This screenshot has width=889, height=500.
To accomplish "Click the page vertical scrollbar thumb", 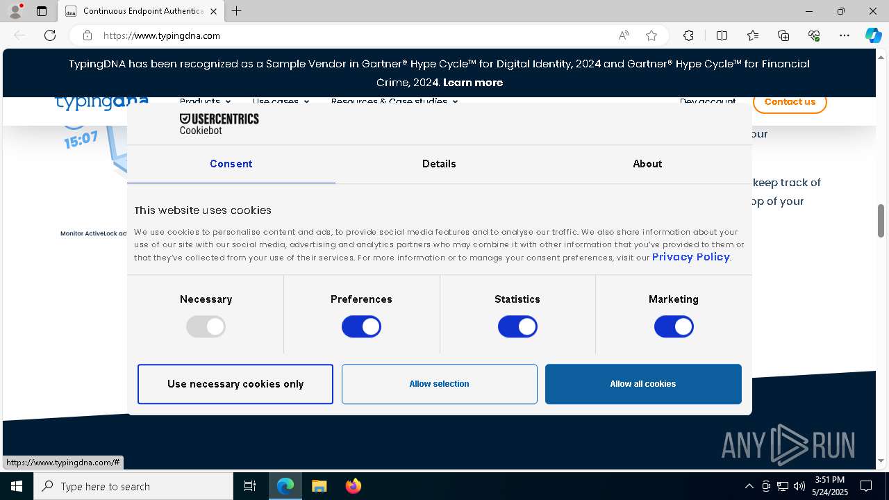I will (x=881, y=221).
